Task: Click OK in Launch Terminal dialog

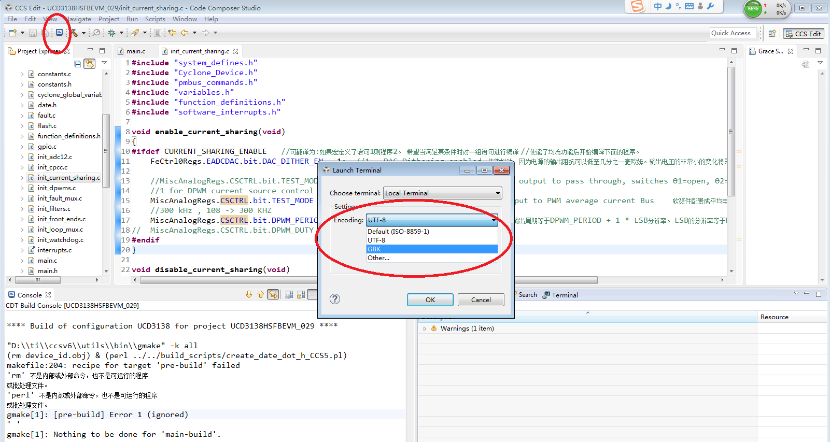Action: click(x=430, y=300)
